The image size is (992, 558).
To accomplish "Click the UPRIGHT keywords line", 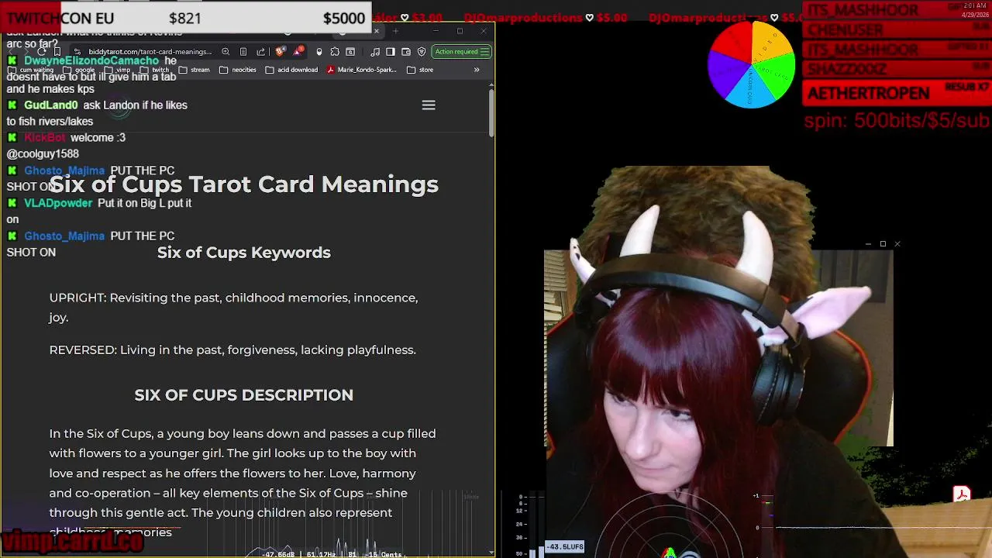I will [x=233, y=307].
